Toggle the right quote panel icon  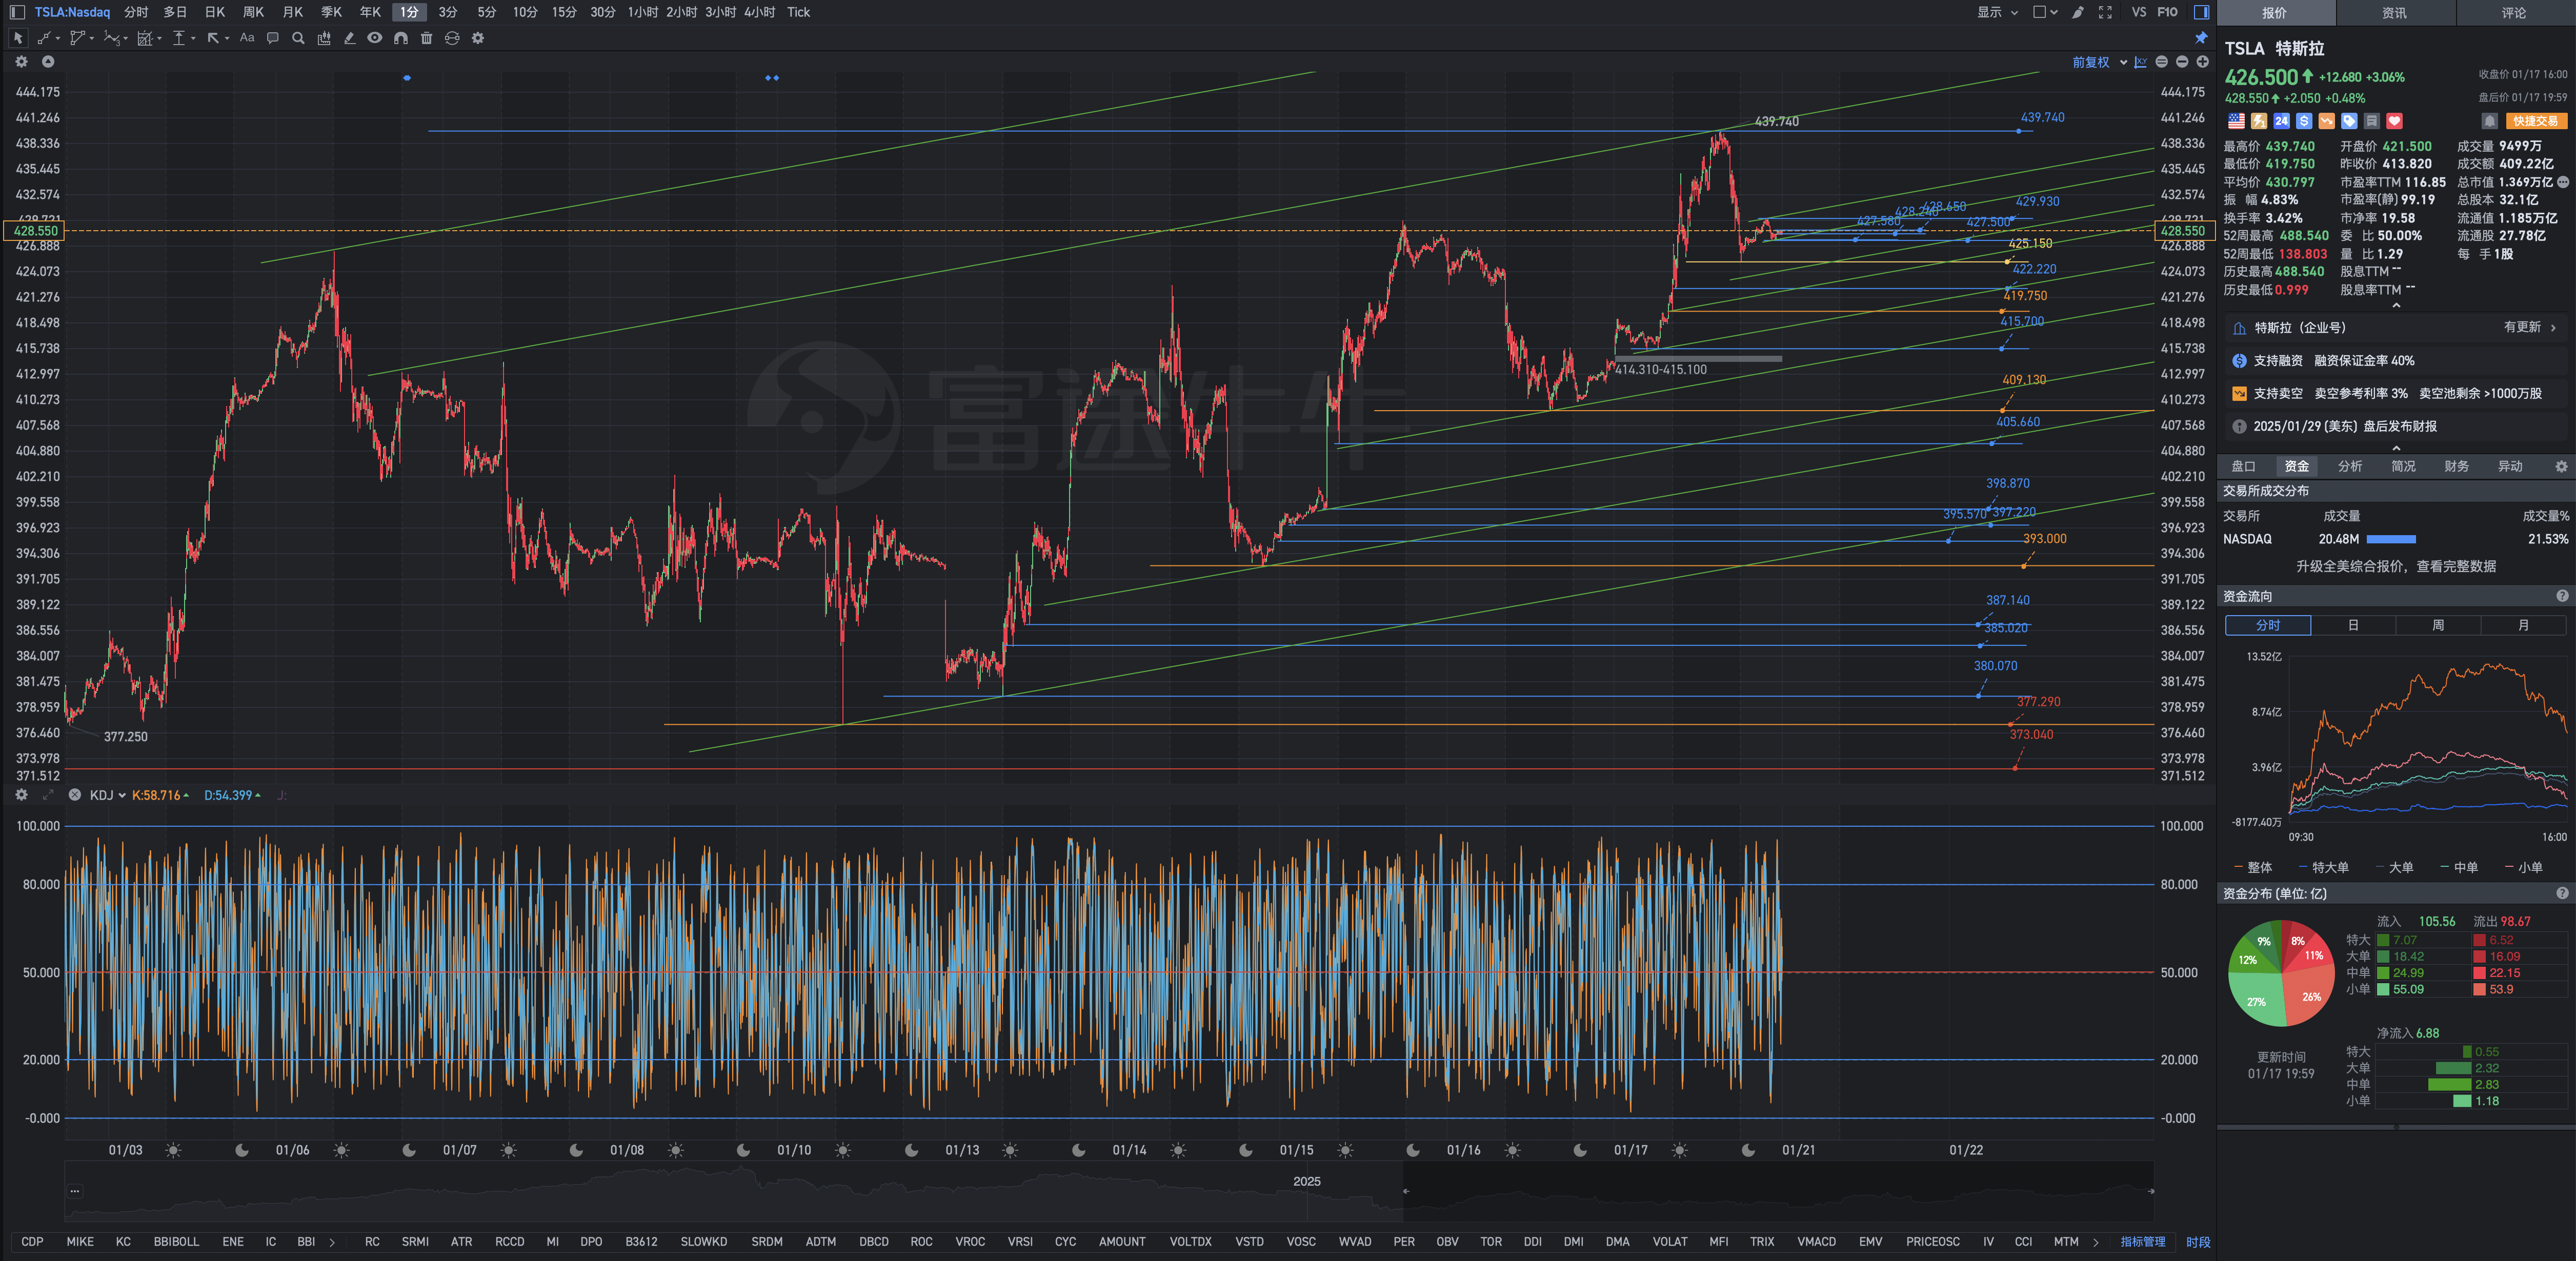(x=2201, y=12)
